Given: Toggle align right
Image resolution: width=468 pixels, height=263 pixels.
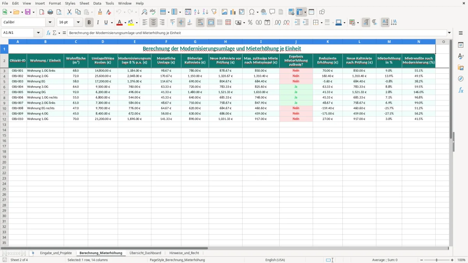Looking at the screenshot, I should (x=162, y=23).
